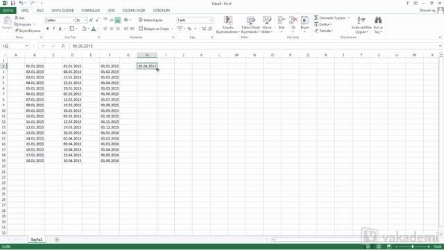Apply the fill color bucket
Viewport: 444px width, 250px height.
[x=84, y=28]
